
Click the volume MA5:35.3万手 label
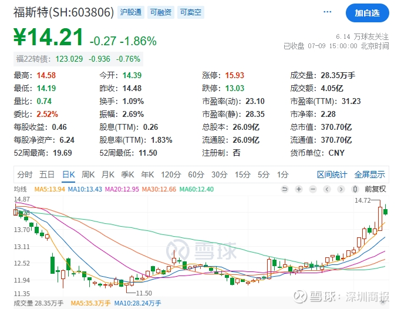tap(90, 303)
